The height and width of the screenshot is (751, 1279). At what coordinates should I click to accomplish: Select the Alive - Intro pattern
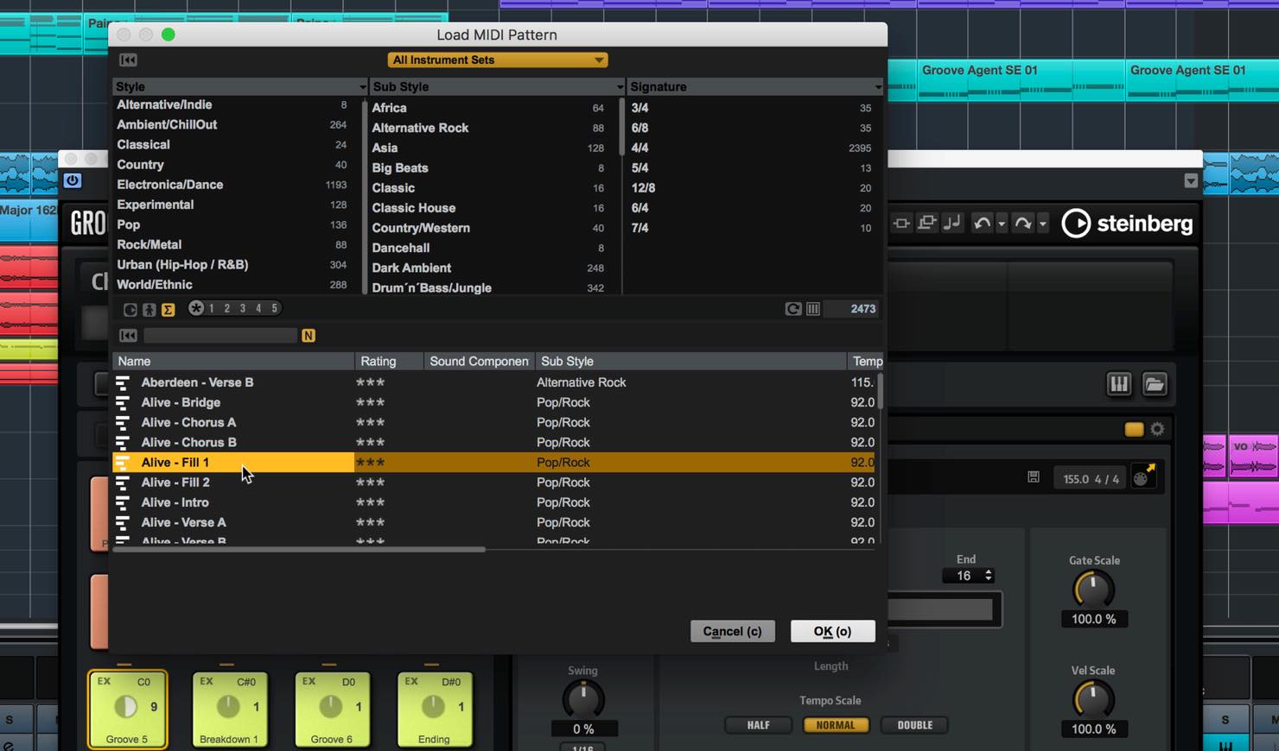[493, 502]
